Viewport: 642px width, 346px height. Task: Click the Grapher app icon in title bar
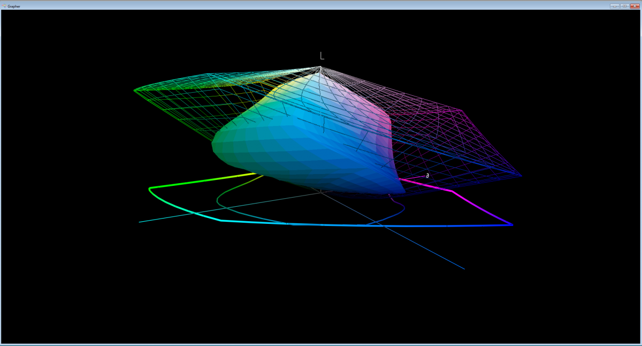4,6
